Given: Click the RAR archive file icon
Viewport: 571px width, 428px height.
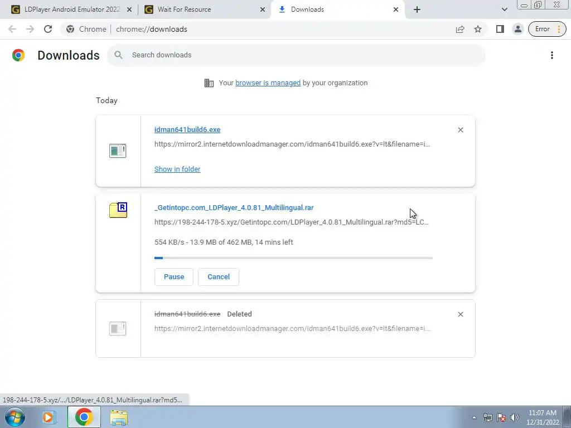Looking at the screenshot, I should pos(118,210).
